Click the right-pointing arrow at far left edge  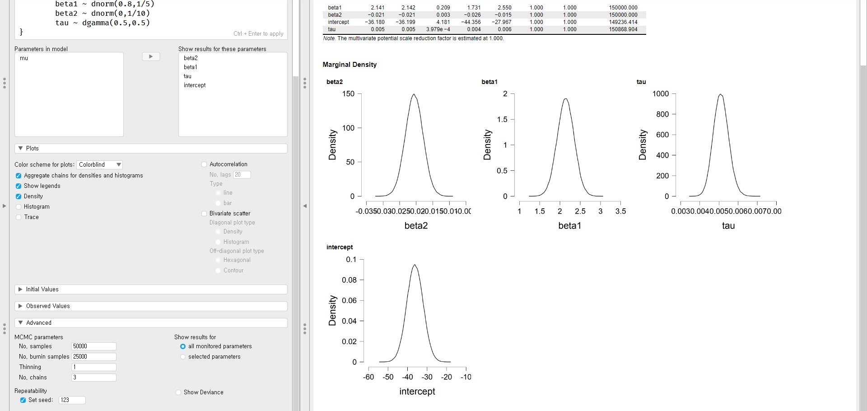tap(4, 206)
